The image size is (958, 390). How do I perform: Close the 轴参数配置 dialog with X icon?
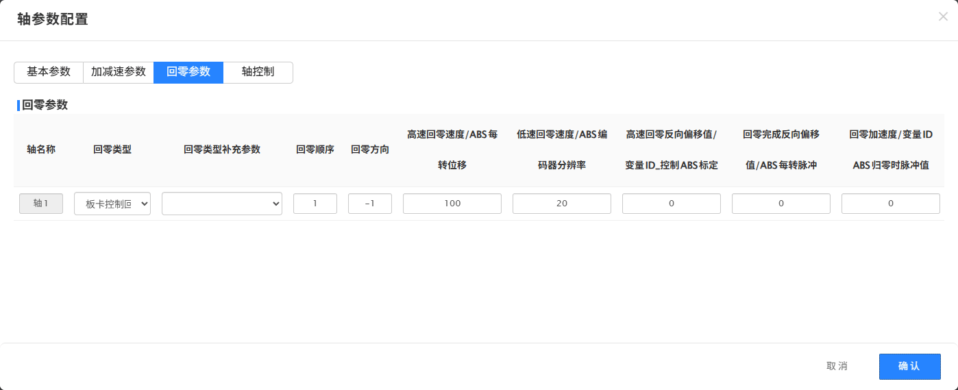[943, 17]
